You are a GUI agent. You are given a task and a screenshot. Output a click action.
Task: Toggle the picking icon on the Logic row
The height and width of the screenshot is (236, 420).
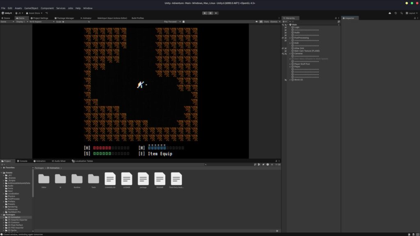(285, 27)
